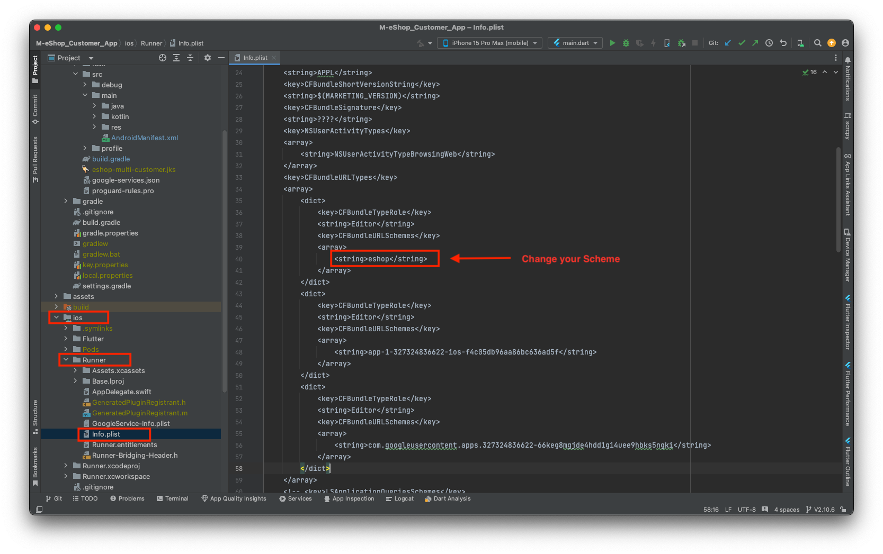The image size is (883, 554).
Task: Expand the assets folder
Action: (x=56, y=296)
